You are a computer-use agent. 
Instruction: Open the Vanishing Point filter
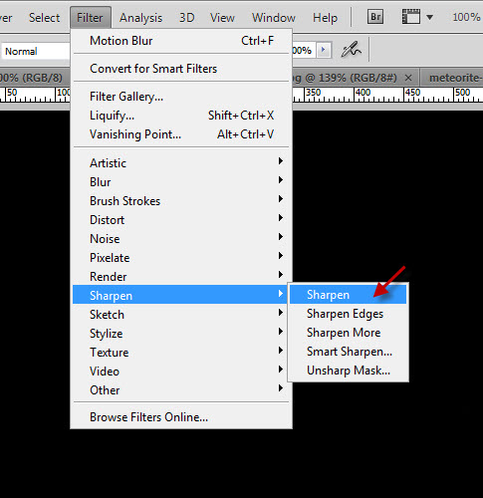coord(181,134)
